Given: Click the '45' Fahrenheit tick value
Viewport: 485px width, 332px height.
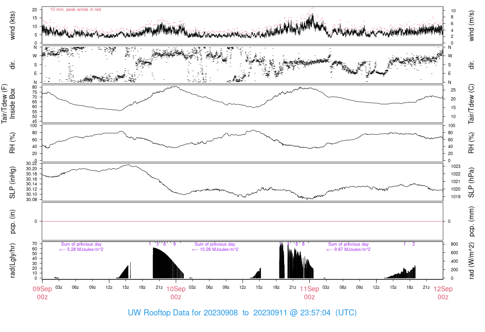Looking at the screenshot, I should 35,121.
